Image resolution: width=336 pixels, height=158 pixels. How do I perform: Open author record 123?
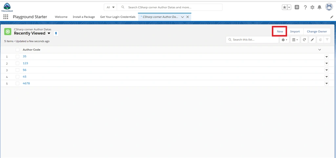point(25,63)
